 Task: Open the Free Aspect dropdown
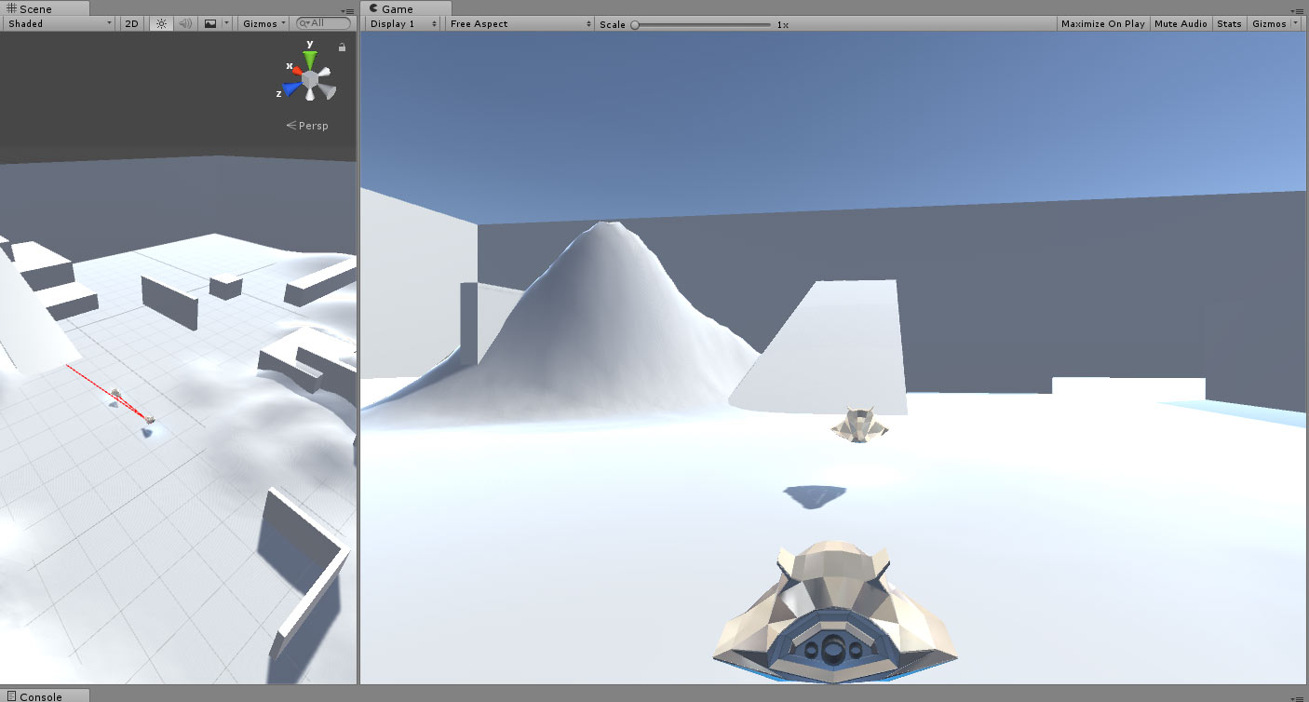520,23
